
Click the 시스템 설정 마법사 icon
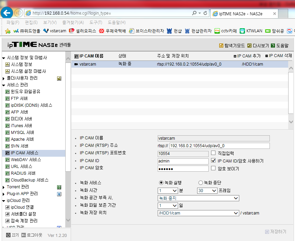click(7, 71)
